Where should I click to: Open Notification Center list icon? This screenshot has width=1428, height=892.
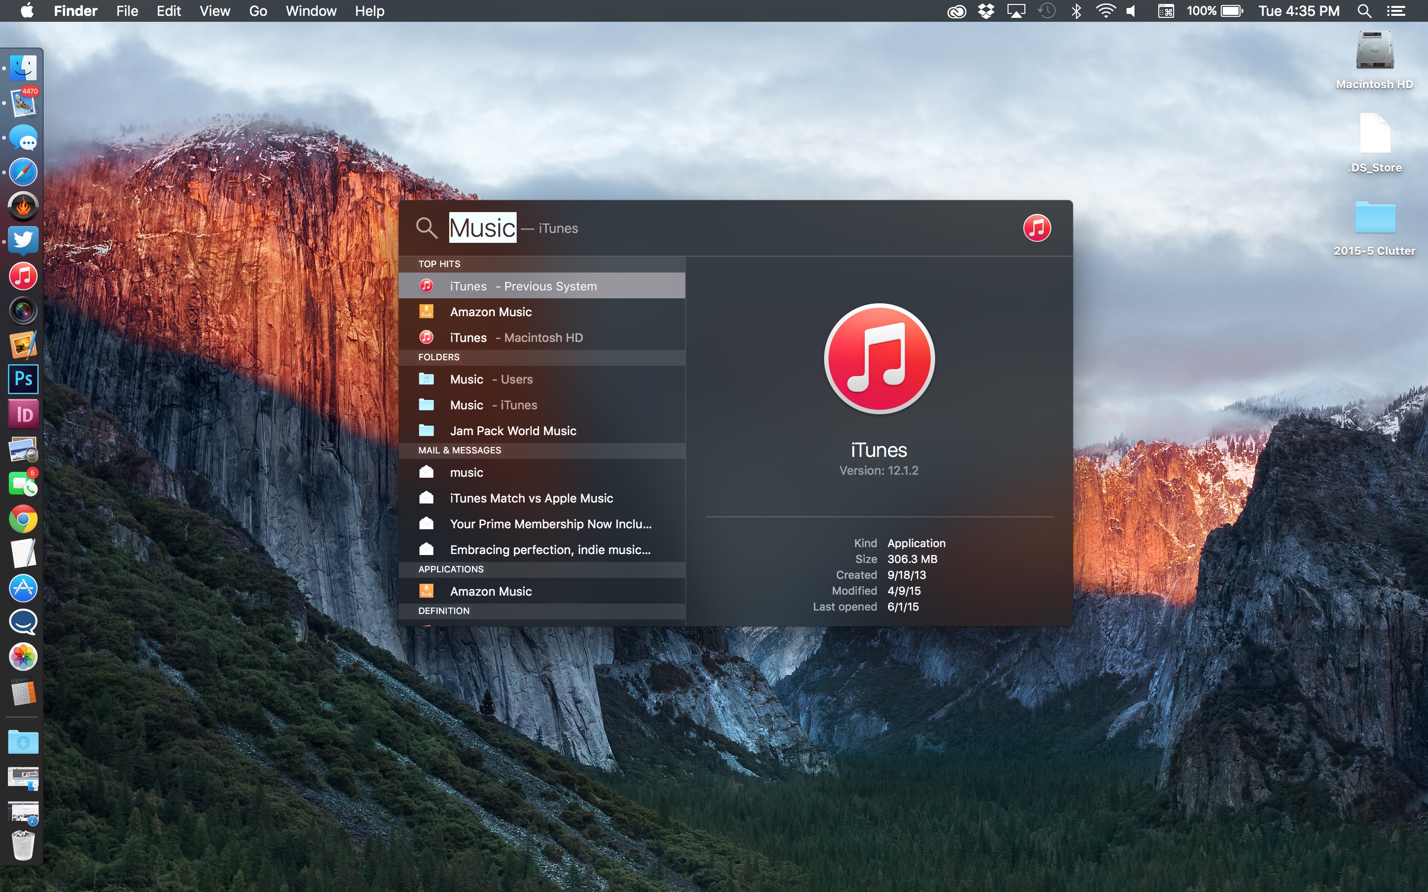[x=1396, y=11]
